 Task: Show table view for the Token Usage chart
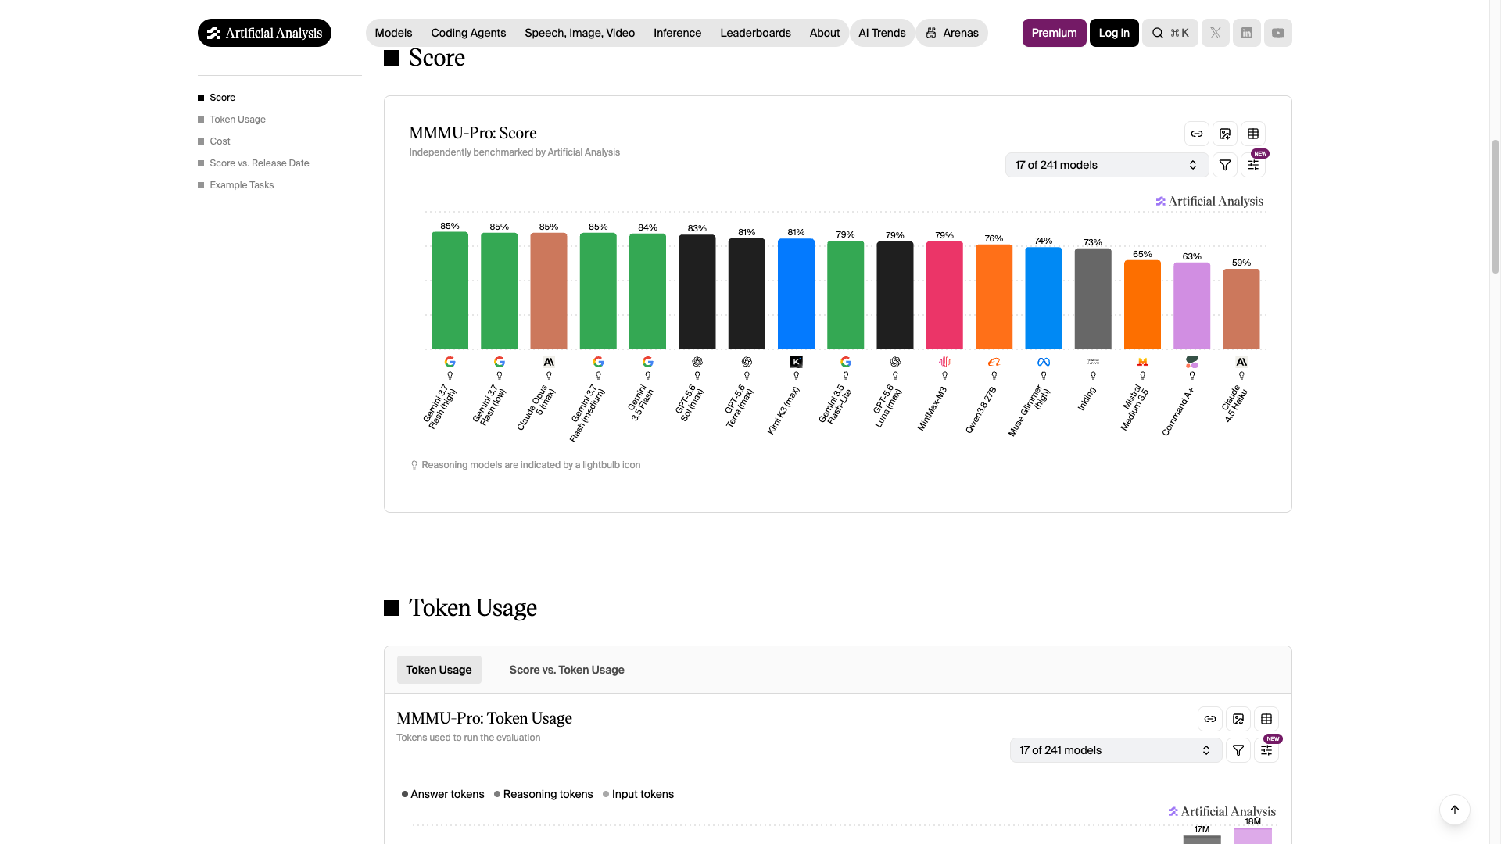(x=1266, y=719)
